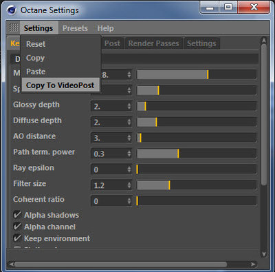Choose Copy To VideoPost menu entry

[60, 85]
